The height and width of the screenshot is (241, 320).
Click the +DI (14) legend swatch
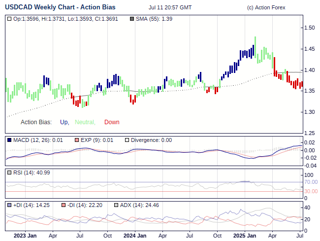[x=9, y=205]
